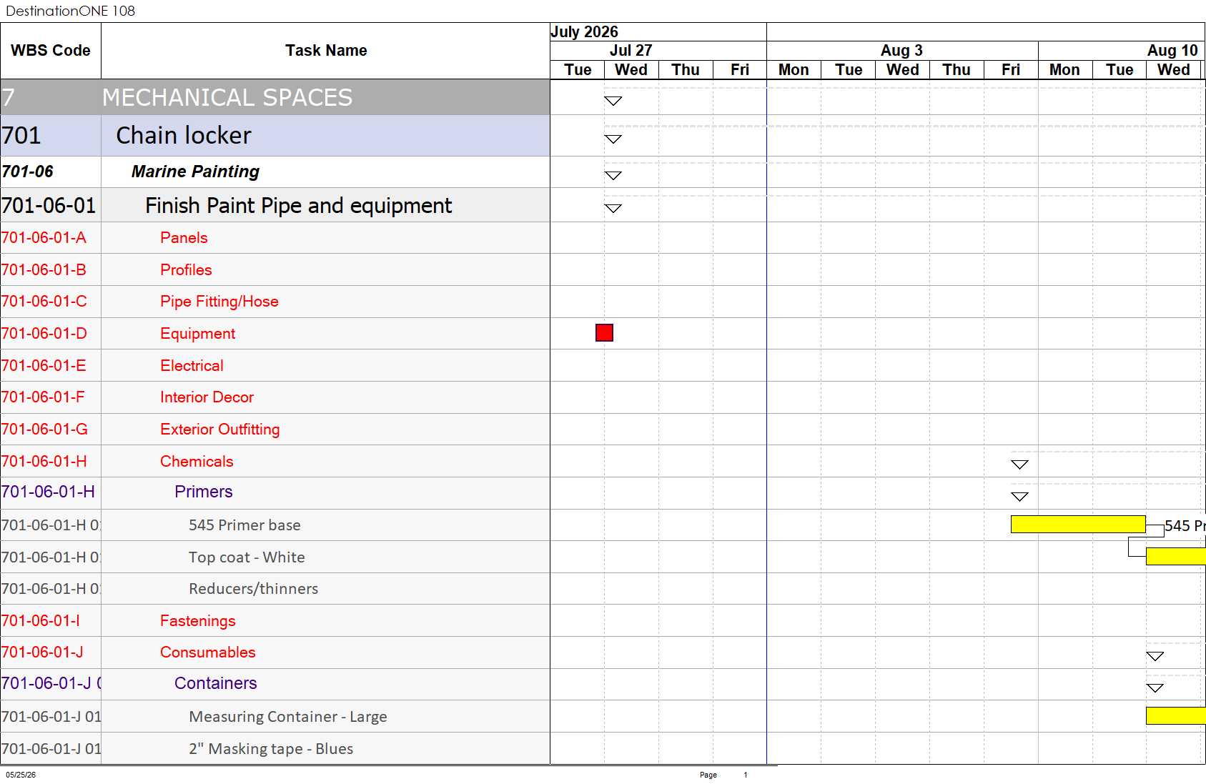This screenshot has height=784, width=1206.
Task: Click the 545 Pr bar label text
Action: pos(1185,526)
